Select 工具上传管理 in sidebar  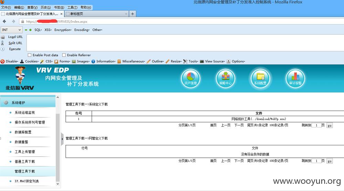(24, 151)
